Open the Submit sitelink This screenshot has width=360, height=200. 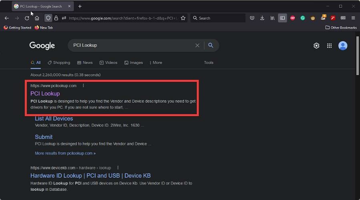coord(44,137)
